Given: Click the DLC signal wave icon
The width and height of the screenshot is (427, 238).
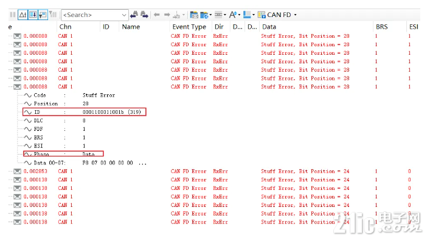Looking at the screenshot, I should pos(28,121).
